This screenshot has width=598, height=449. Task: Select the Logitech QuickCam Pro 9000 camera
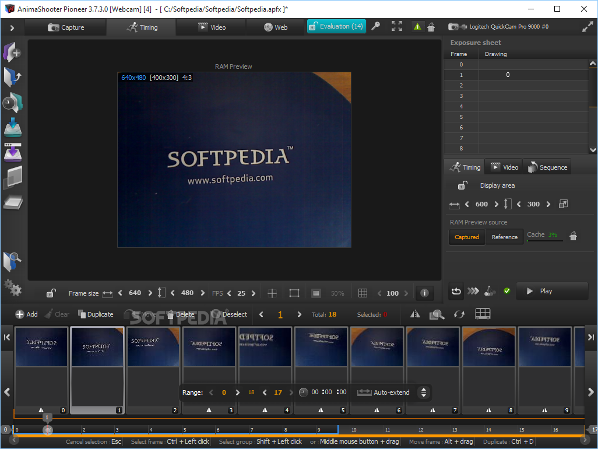click(498, 27)
